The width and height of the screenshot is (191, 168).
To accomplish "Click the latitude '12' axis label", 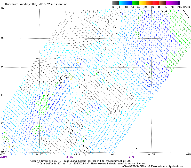I will click(x=2, y=123).
